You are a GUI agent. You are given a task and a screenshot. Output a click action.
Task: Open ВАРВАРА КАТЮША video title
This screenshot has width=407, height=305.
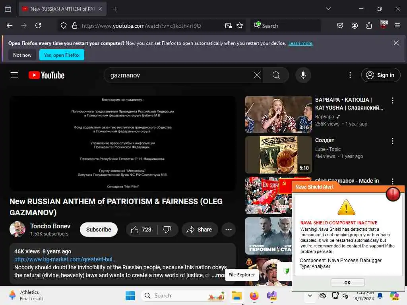click(x=349, y=104)
